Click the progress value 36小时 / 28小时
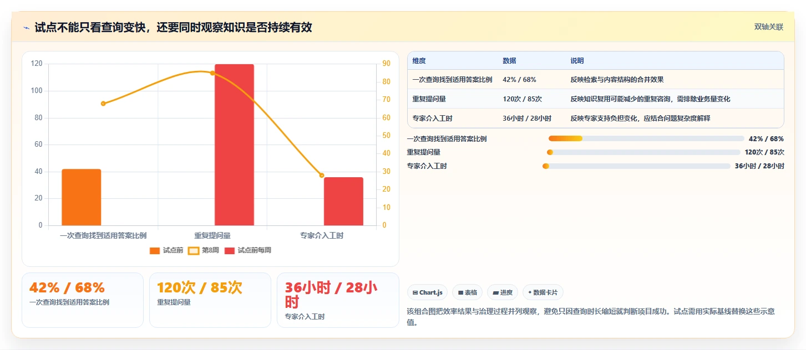 coord(759,166)
